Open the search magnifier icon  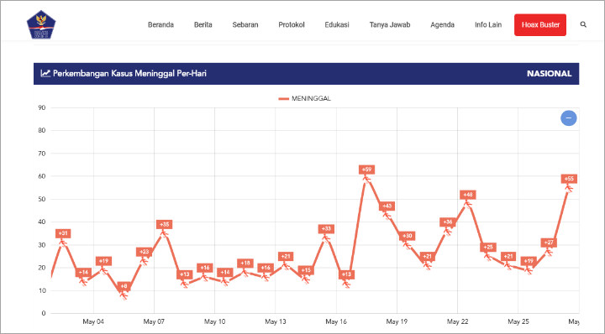(583, 24)
